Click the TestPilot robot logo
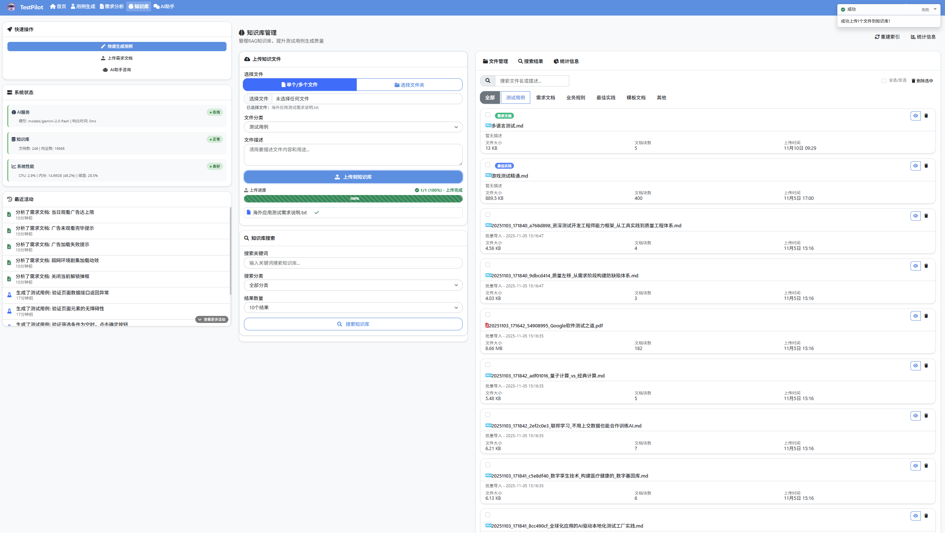Image resolution: width=945 pixels, height=538 pixels. point(12,7)
